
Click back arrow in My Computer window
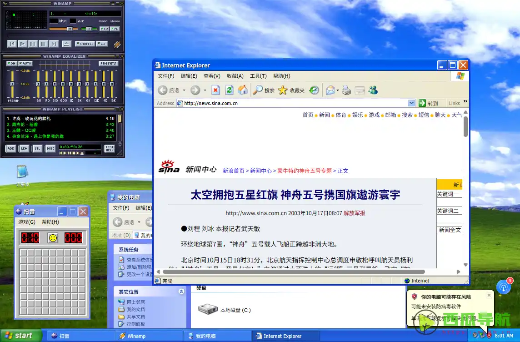click(118, 222)
